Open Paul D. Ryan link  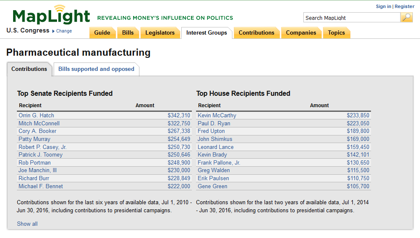(x=214, y=124)
